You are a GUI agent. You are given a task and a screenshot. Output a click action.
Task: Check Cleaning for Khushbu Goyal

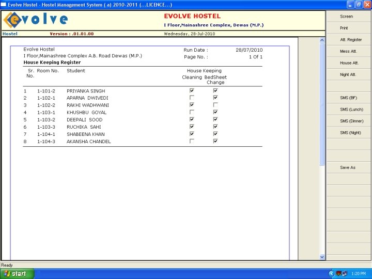coord(192,112)
